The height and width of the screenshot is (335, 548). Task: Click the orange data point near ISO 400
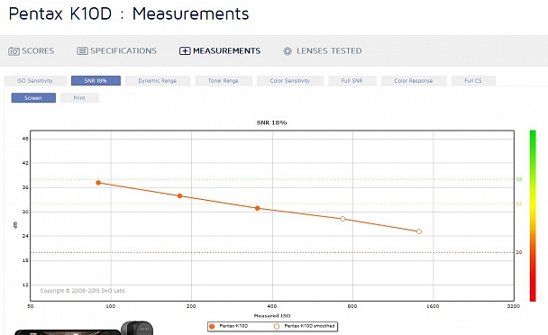258,208
